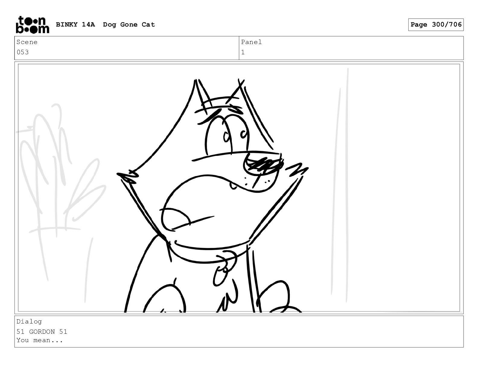Screen dimensions: 478x369
Task: Click the 'Panel' label
Action: pos(251,42)
